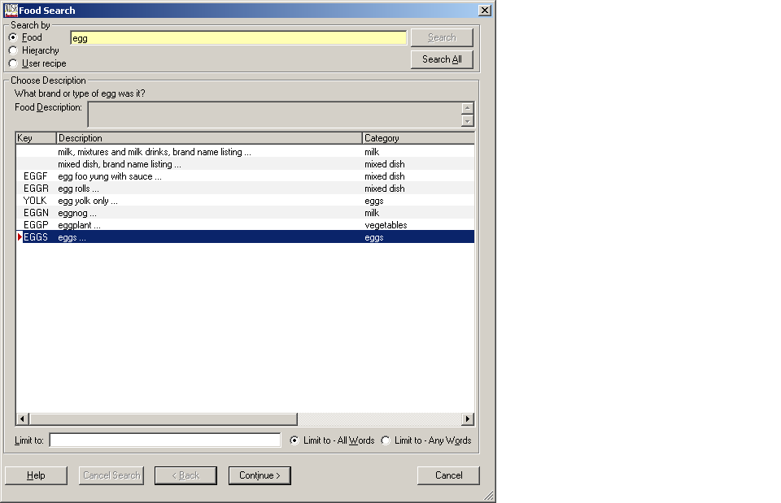The image size is (781, 503).
Task: Close the Food Search window
Action: click(485, 11)
